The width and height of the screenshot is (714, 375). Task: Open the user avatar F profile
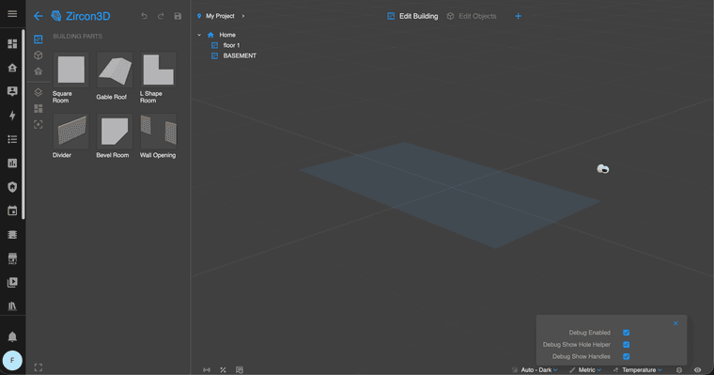point(12,360)
